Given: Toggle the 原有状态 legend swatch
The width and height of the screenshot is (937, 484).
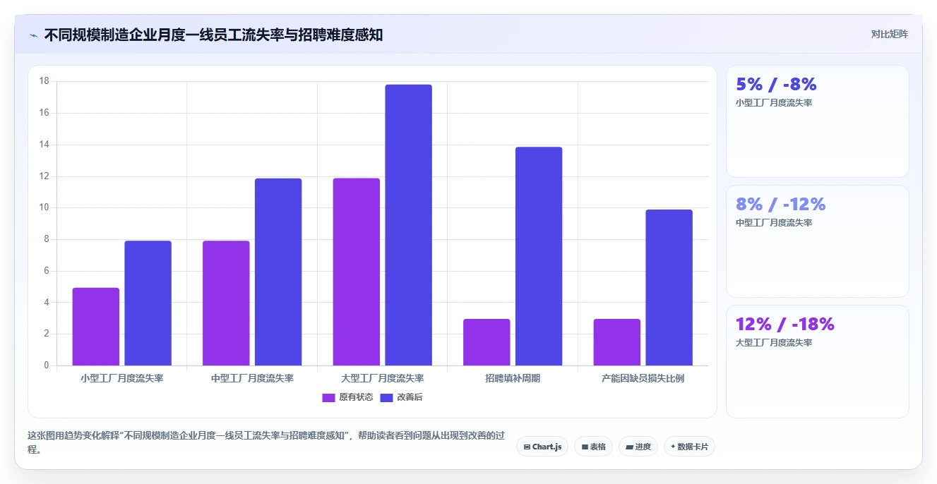Looking at the screenshot, I should [x=328, y=397].
